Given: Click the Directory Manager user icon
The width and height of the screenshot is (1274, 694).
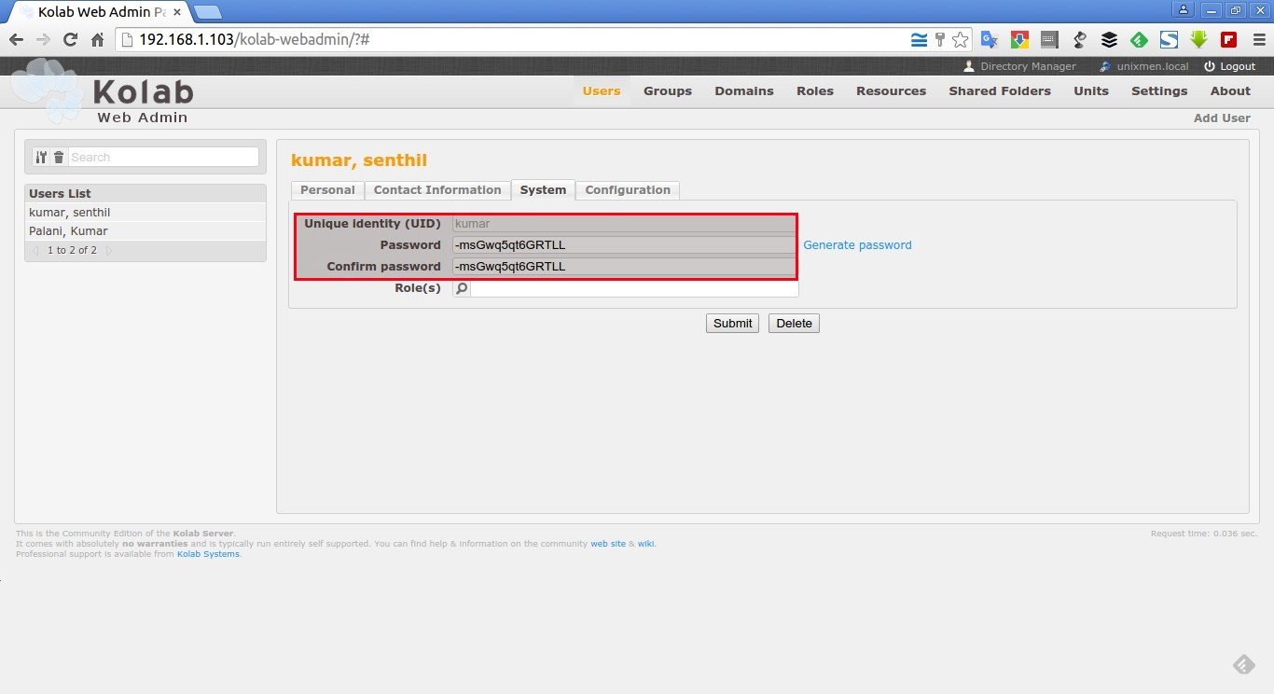Looking at the screenshot, I should [969, 66].
